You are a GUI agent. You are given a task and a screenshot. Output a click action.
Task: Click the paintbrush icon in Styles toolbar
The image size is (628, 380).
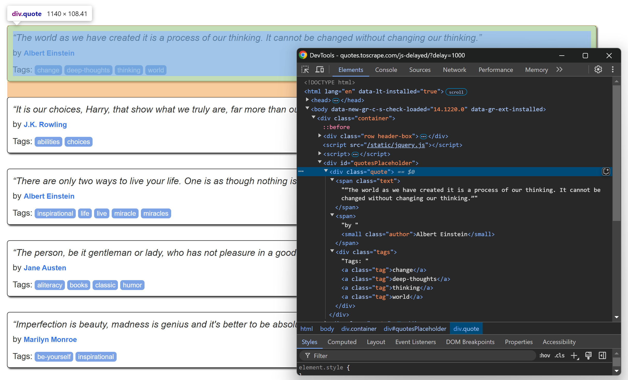click(x=588, y=355)
